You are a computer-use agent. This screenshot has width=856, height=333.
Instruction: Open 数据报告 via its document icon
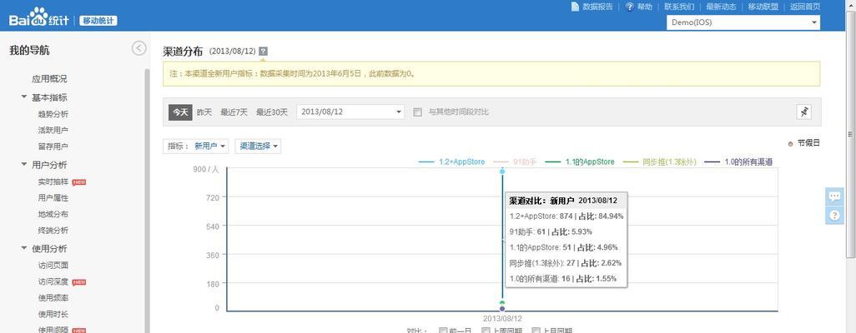pos(574,7)
